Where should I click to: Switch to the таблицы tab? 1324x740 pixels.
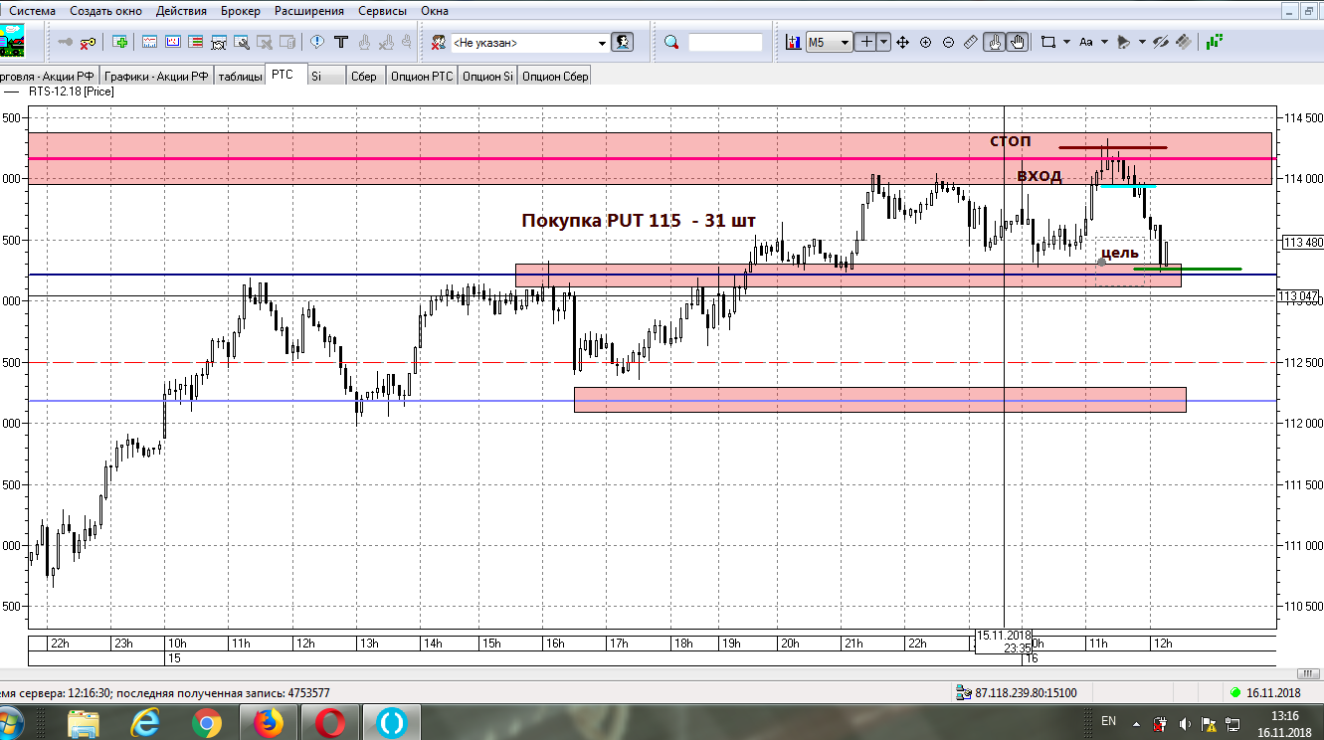click(x=240, y=77)
